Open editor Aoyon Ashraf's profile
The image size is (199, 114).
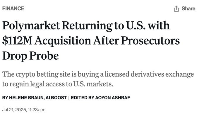click(x=113, y=98)
